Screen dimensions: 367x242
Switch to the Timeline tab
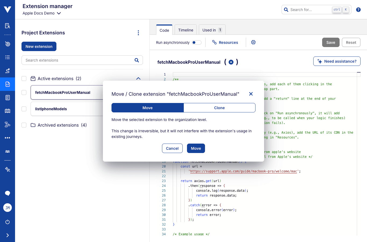coord(186,30)
